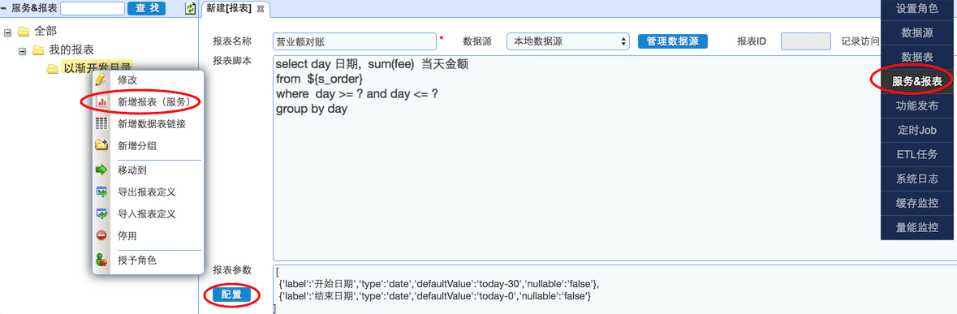Viewport: 957px width, 314px height.
Task: Collapse the 我的报表 tree node
Action: 22,50
